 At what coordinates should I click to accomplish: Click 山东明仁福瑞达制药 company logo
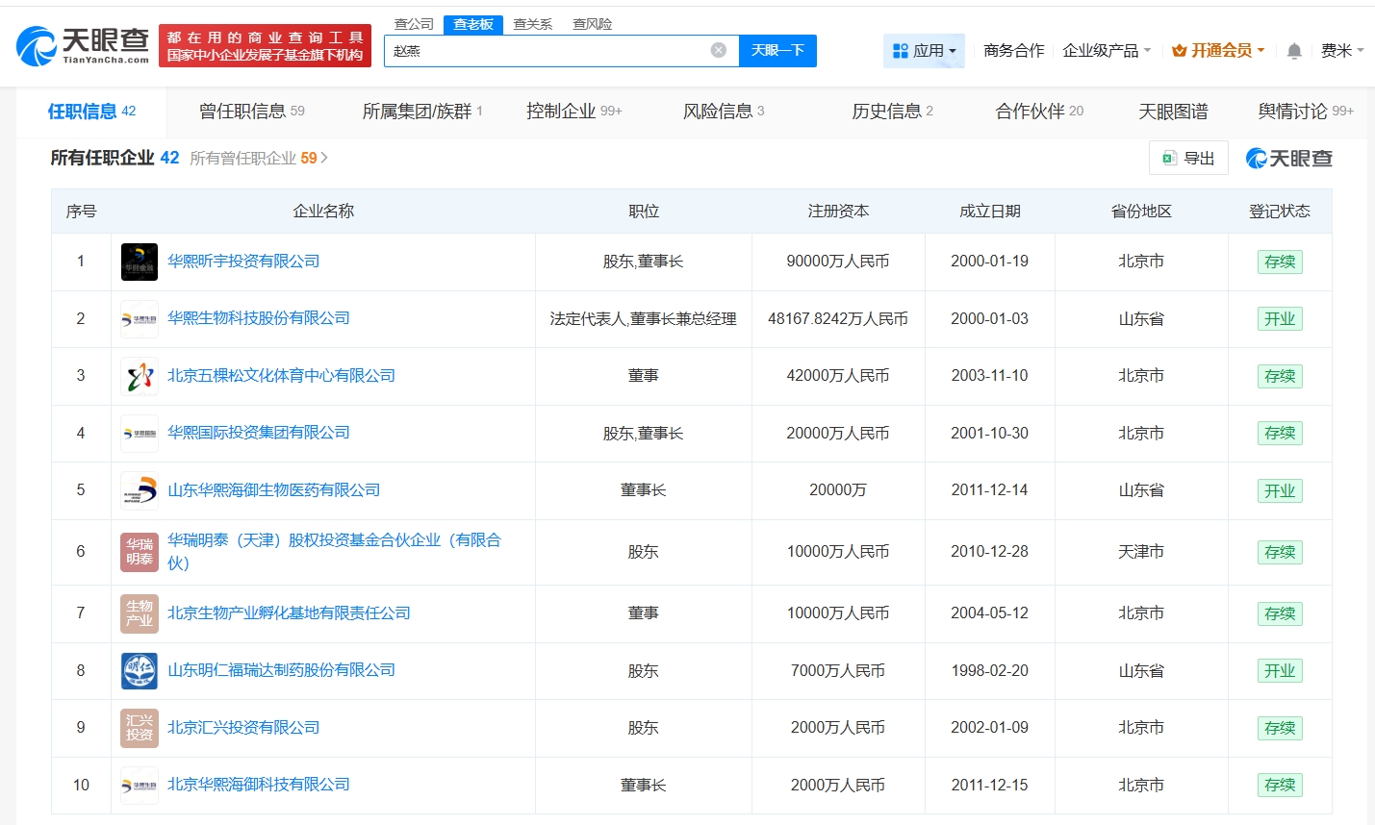tap(140, 670)
